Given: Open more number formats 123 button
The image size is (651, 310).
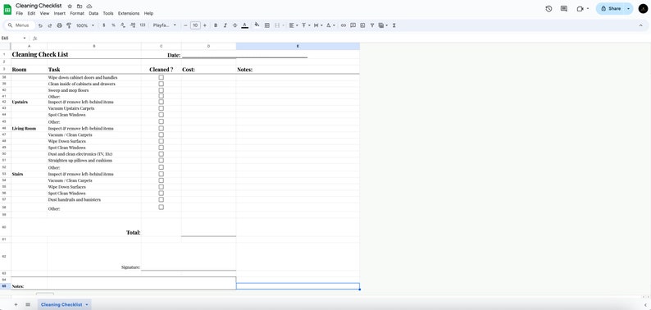Looking at the screenshot, I should 143,25.
